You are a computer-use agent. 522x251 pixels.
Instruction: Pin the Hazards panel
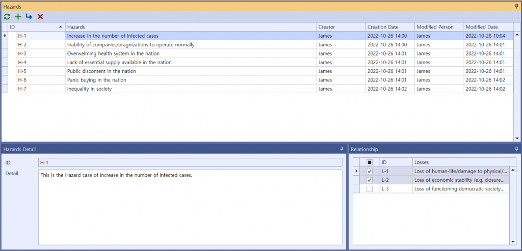coord(517,6)
